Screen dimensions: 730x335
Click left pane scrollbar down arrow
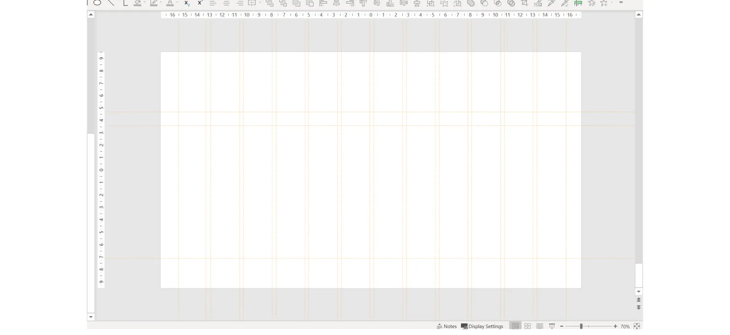(x=91, y=317)
